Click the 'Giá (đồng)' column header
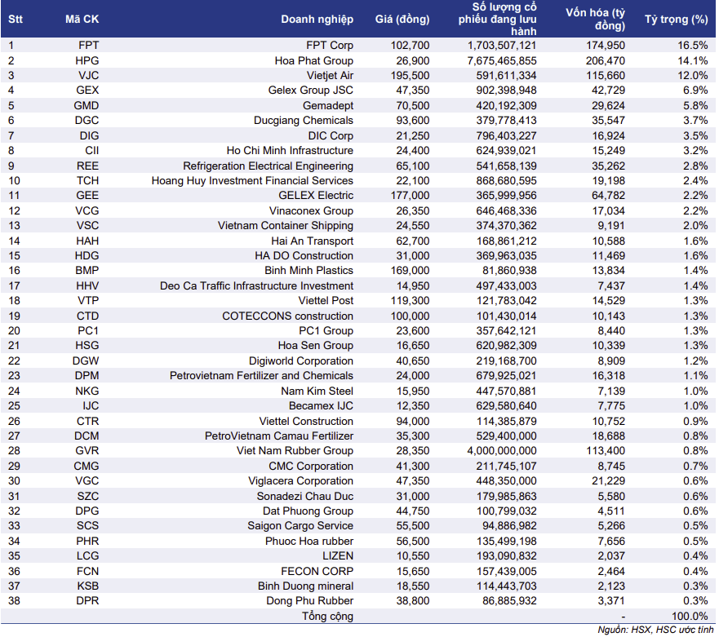 [x=402, y=19]
